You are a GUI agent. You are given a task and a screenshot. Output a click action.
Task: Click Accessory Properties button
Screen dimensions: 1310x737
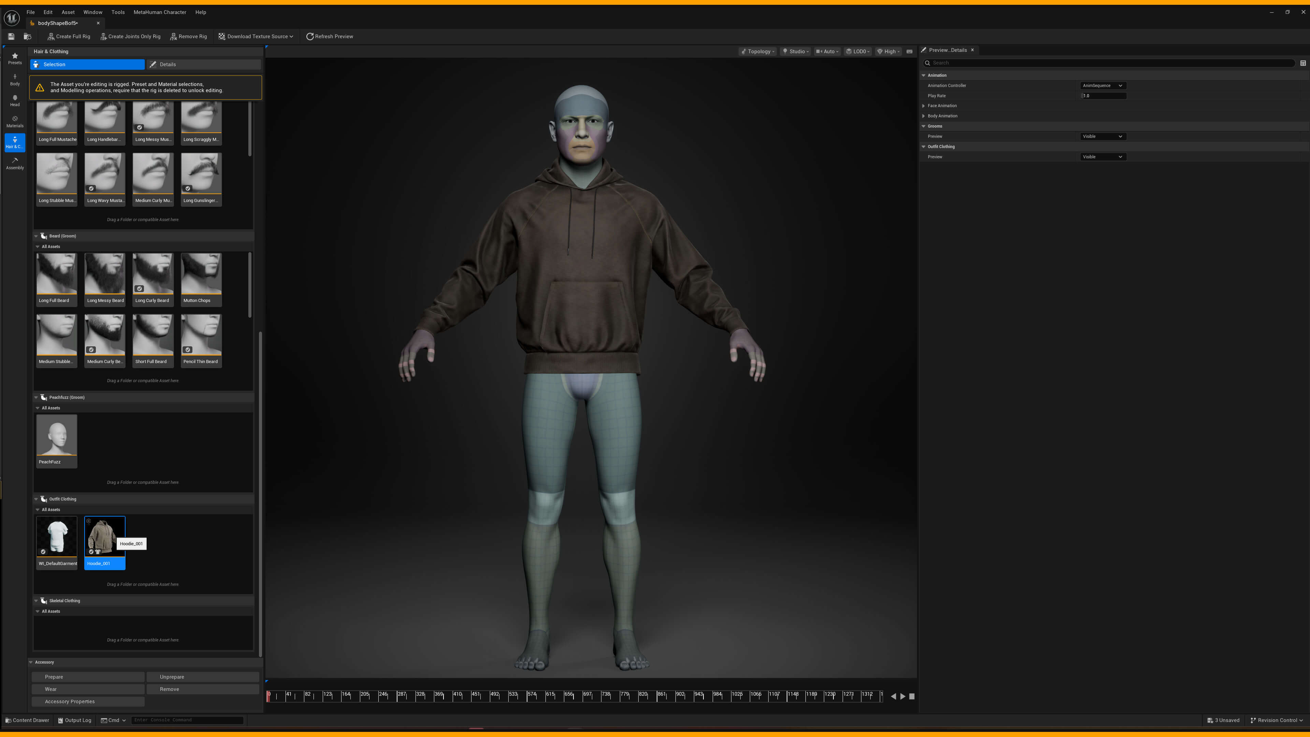88,702
